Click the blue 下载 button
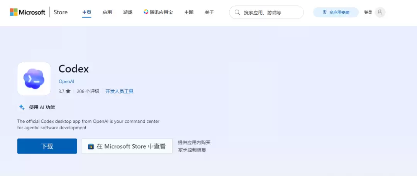The image size is (417, 176). tap(47, 146)
